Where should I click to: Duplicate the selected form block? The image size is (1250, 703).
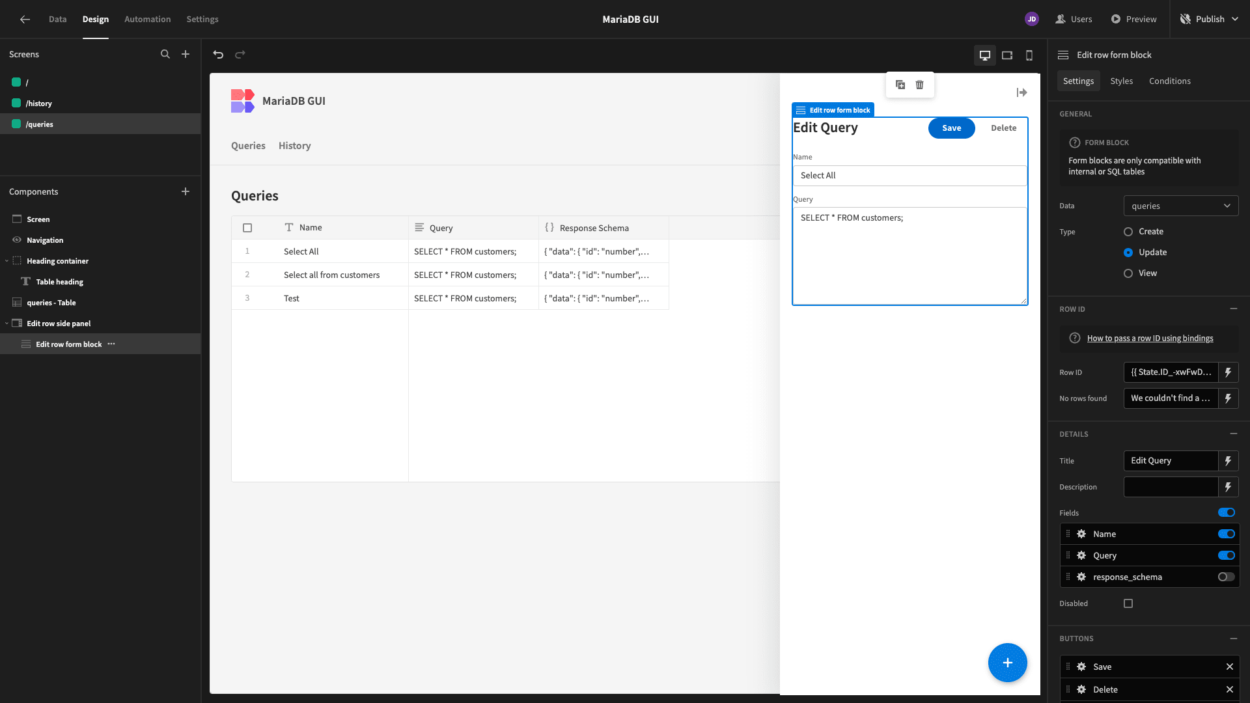click(x=900, y=85)
